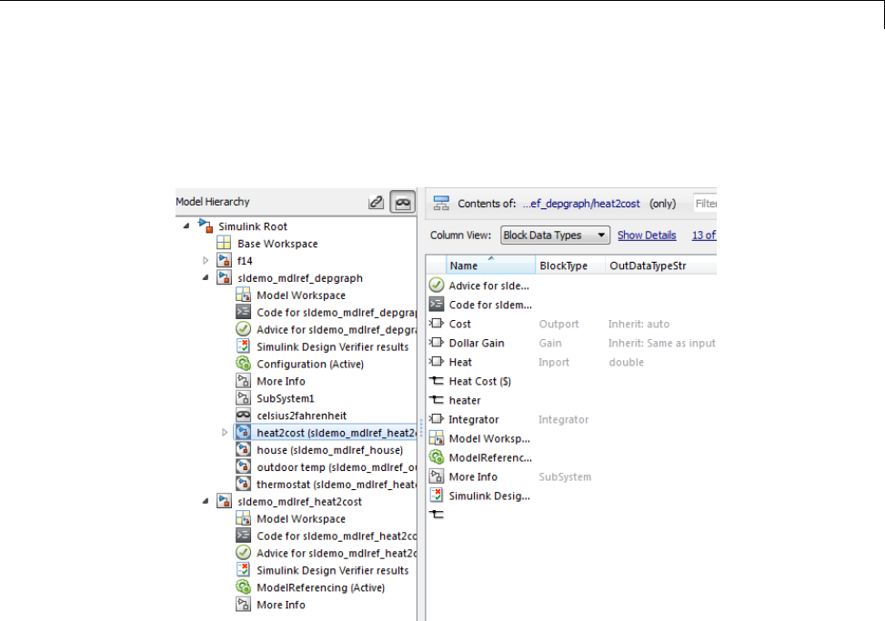Select More Info under sldemo_mdlref_heat2cost
The width and height of the screenshot is (885, 621).
coord(280,605)
